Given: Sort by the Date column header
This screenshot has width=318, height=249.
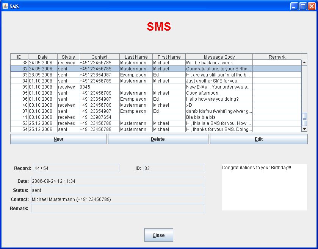Looking at the screenshot, I should 43,57.
